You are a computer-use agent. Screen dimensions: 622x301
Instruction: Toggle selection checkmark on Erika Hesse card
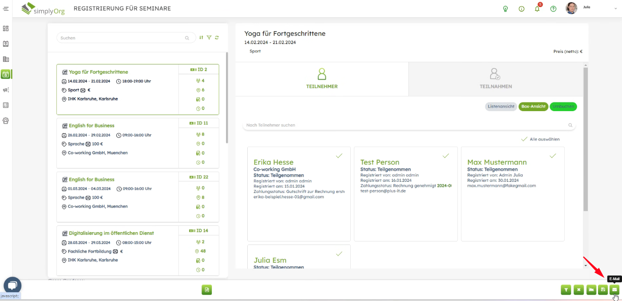(339, 156)
